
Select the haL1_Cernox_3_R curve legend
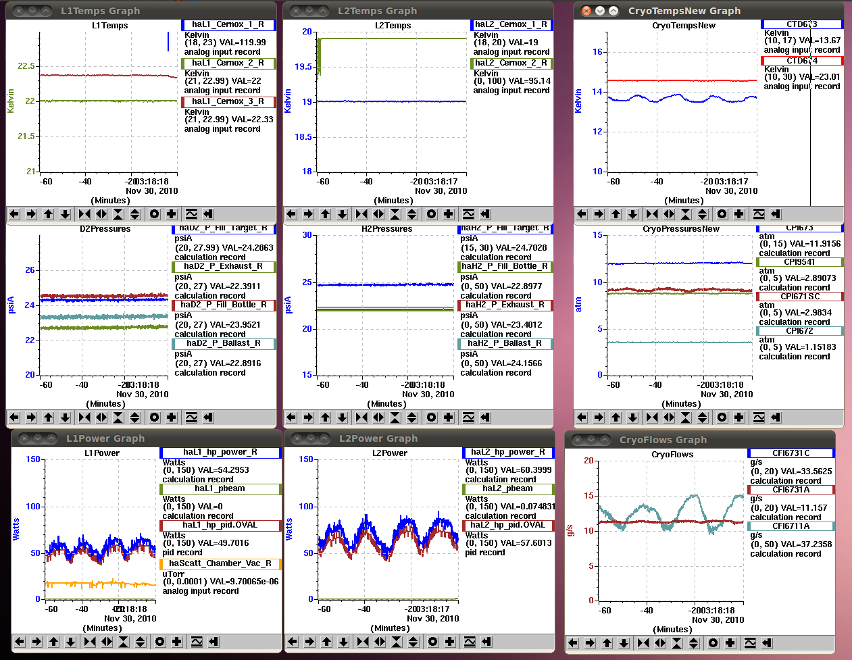point(228,101)
